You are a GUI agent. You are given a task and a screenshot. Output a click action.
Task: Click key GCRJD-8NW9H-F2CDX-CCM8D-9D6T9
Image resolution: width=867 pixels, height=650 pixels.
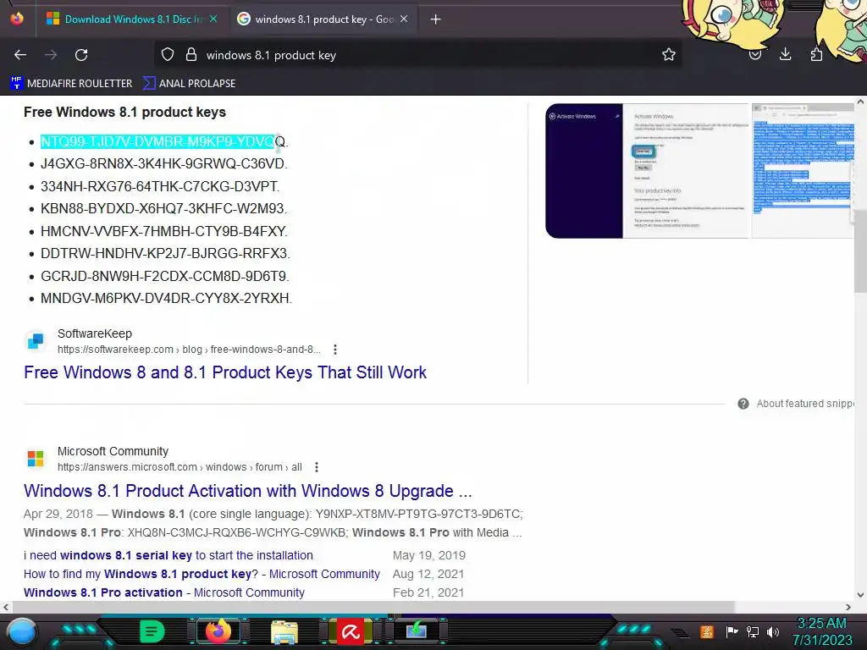pos(165,276)
